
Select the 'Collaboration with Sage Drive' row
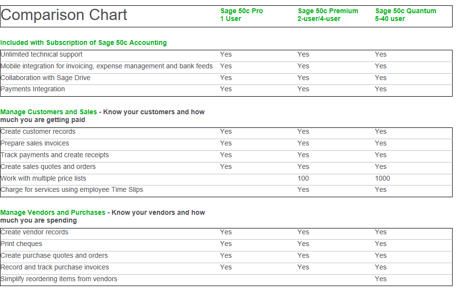coord(45,78)
